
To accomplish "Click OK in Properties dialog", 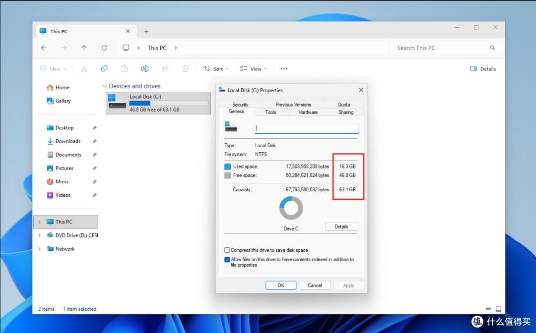I will [x=280, y=285].
